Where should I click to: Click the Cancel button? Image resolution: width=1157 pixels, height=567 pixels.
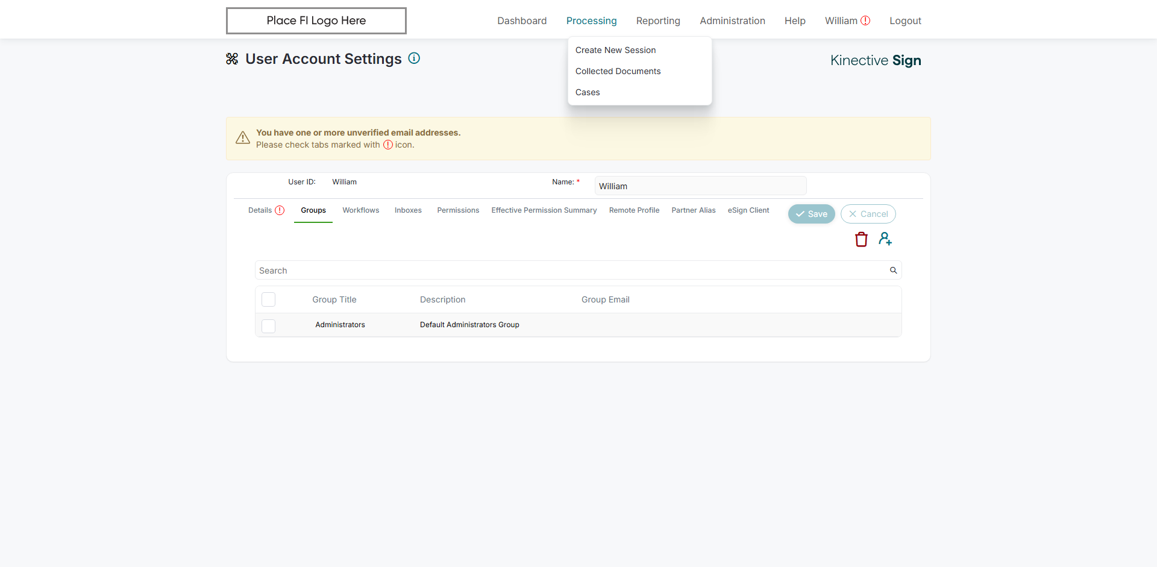coord(868,214)
